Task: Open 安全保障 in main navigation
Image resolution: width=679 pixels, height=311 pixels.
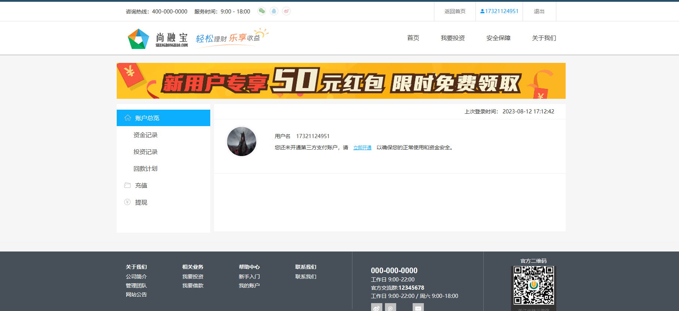Action: coord(498,38)
